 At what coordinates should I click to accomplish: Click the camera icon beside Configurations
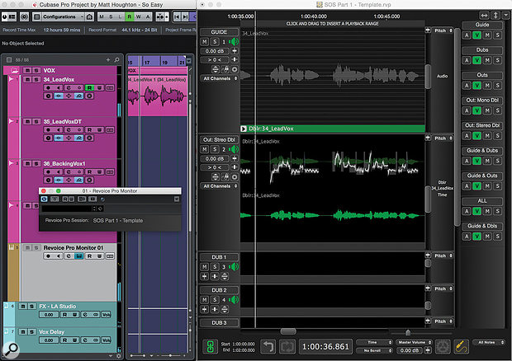click(x=89, y=16)
